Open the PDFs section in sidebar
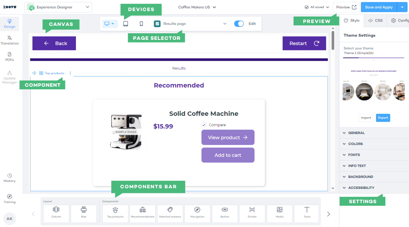Screen dimensions: 409x227 click(x=10, y=56)
